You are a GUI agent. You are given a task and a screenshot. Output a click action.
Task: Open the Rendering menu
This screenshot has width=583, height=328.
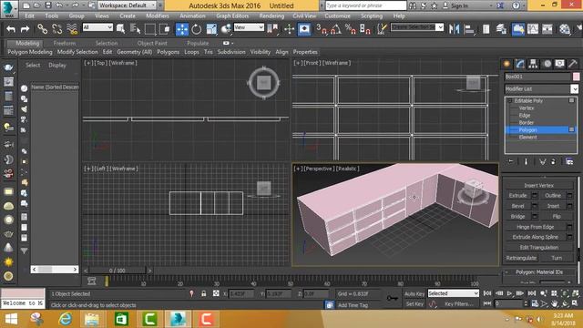point(271,16)
